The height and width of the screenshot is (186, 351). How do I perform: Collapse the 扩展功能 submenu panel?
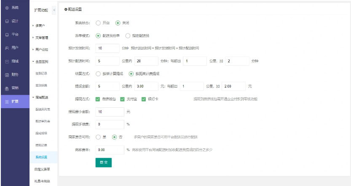click(54, 10)
